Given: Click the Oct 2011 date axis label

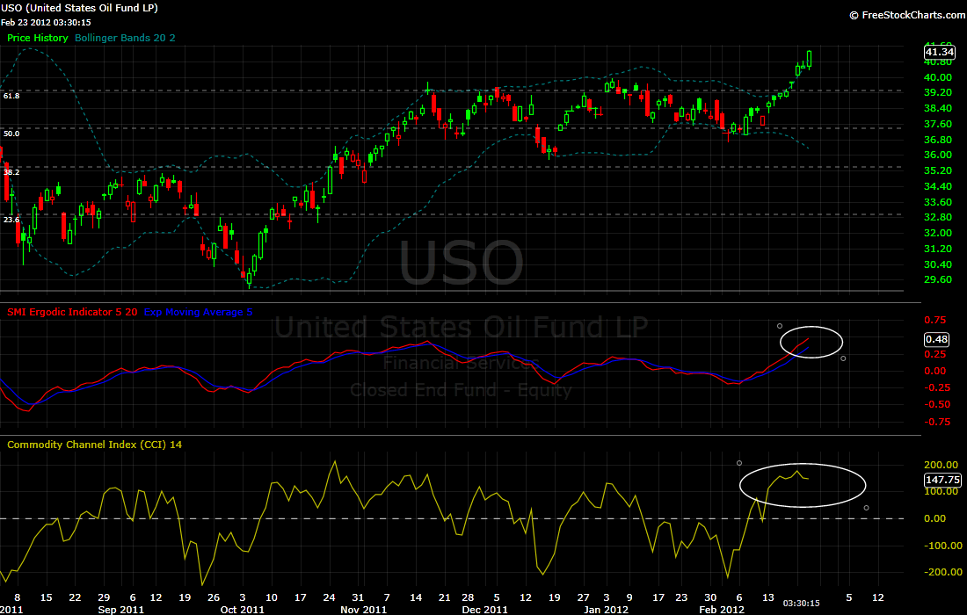Looking at the screenshot, I should click(243, 610).
